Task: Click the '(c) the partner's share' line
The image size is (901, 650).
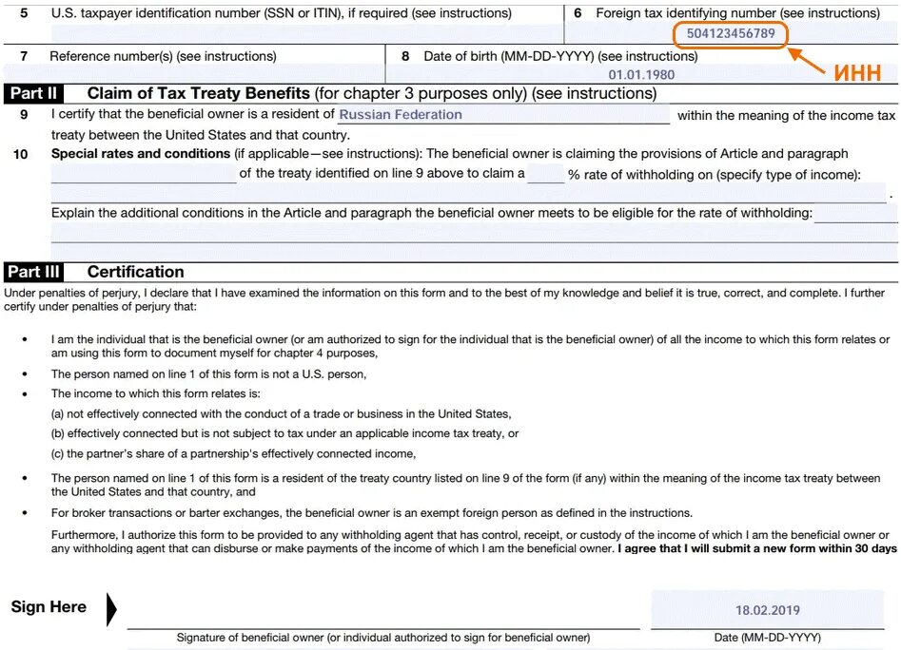Action: [x=233, y=454]
